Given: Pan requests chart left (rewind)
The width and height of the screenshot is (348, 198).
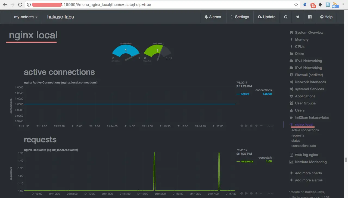Looking at the screenshot, I should (x=242, y=193).
